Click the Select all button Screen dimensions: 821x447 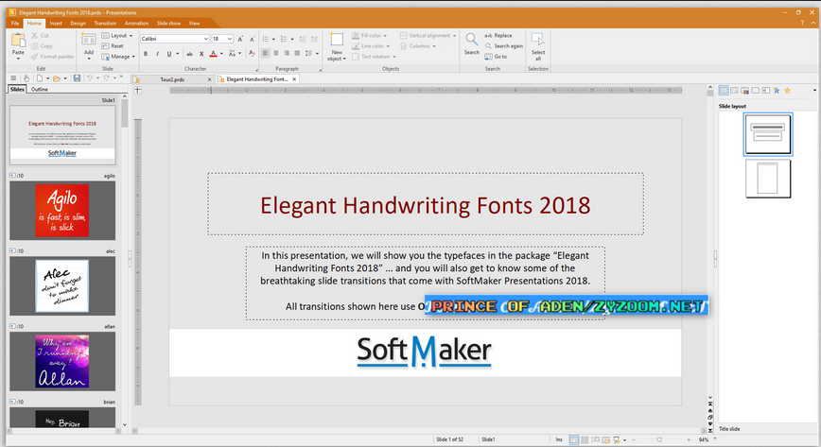click(538, 46)
